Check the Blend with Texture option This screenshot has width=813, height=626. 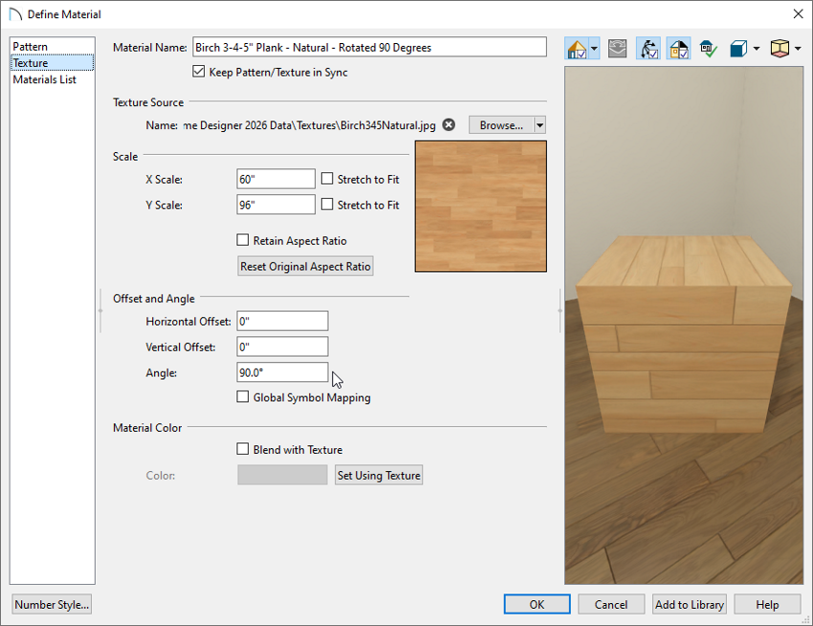coord(242,448)
